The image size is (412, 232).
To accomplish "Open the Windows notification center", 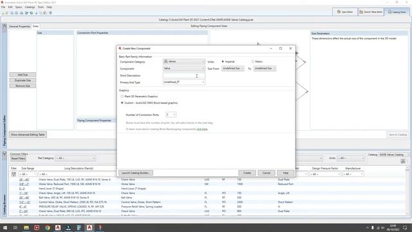I will click(x=405, y=227).
